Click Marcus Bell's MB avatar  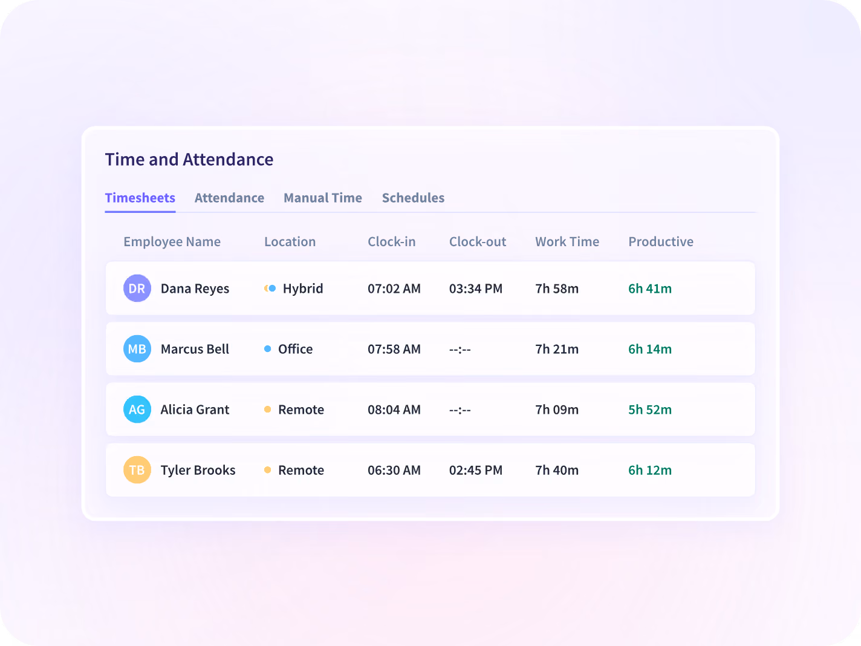[137, 349]
